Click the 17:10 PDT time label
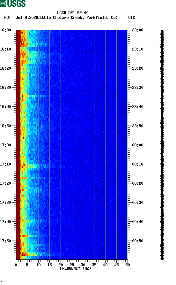Image resolution: width=176 pixels, height=285 pixels. coord(5,164)
